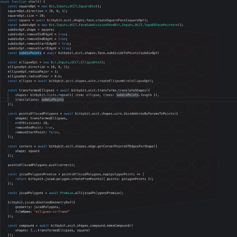
Task: Click the line 'ellipseOpt.radiusMajor = 1;'
Action: [33, 71]
